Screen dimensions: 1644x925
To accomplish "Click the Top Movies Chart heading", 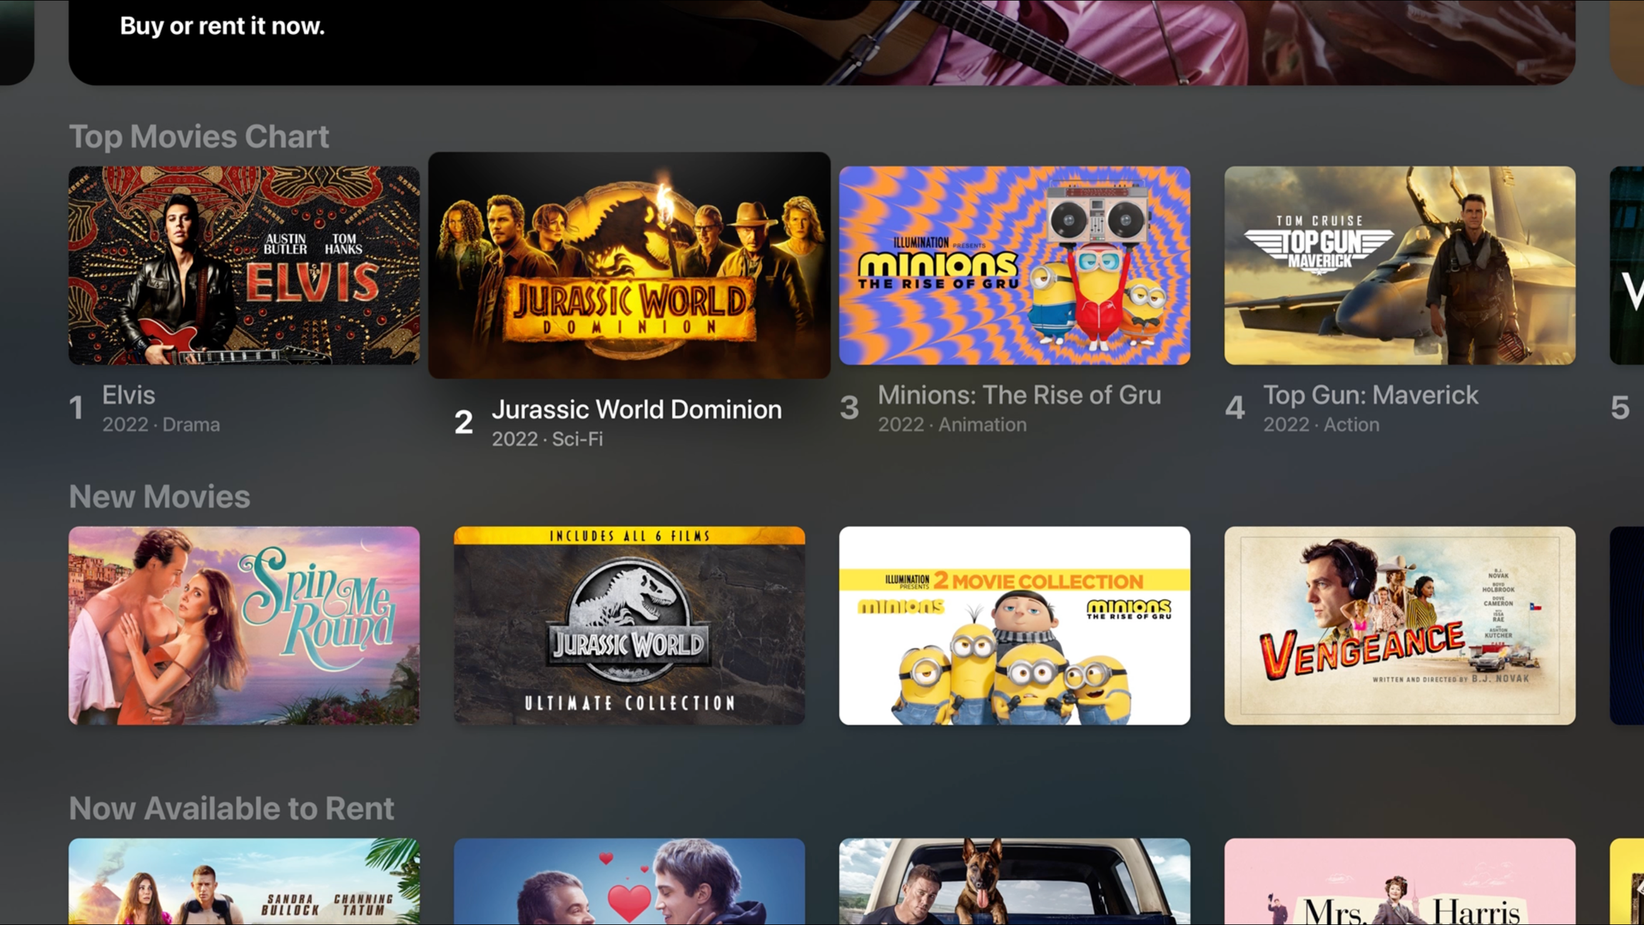I will click(199, 136).
